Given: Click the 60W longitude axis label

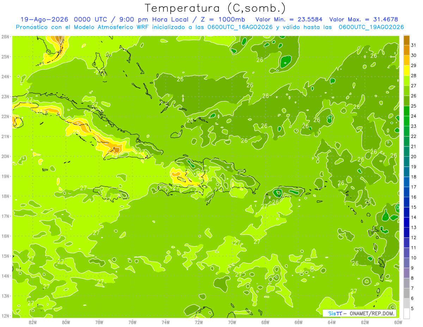Looking at the screenshot, I should point(398,322).
